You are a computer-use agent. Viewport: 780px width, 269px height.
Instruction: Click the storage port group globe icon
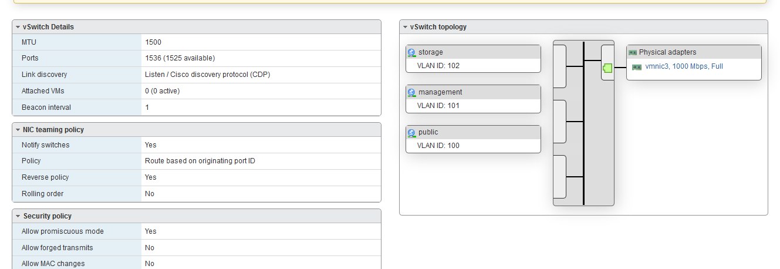pos(411,52)
